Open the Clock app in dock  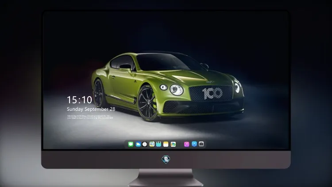[x=145, y=144]
